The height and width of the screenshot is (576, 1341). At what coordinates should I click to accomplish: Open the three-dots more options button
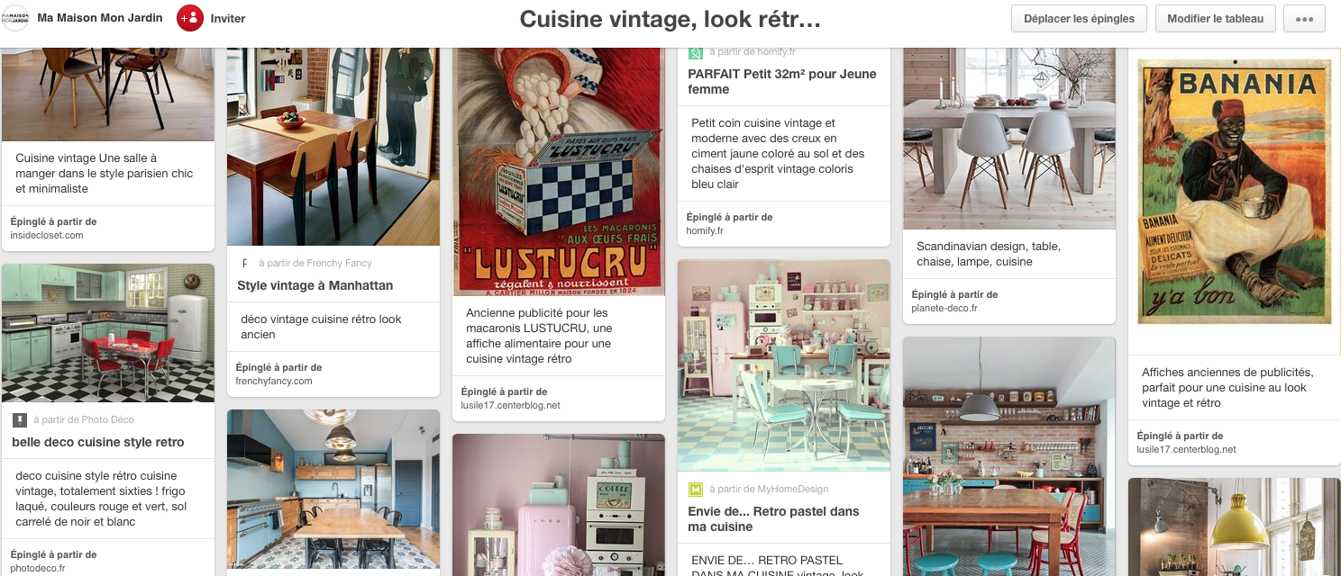[x=1304, y=19]
